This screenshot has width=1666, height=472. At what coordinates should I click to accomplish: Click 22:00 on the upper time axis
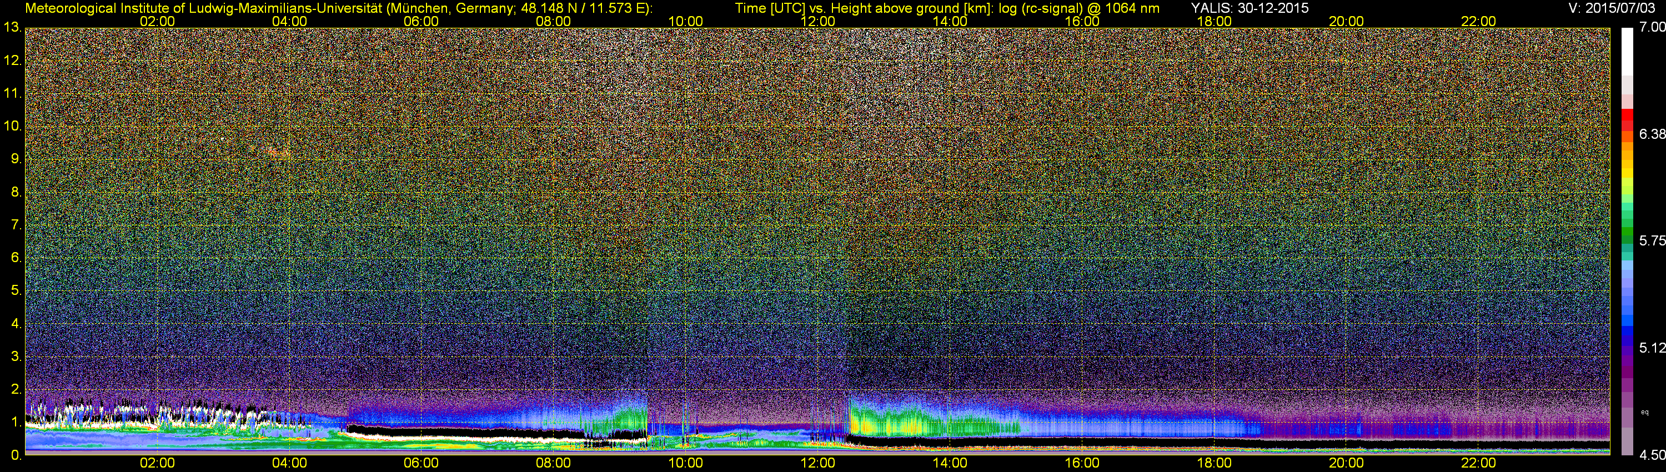tap(1478, 21)
